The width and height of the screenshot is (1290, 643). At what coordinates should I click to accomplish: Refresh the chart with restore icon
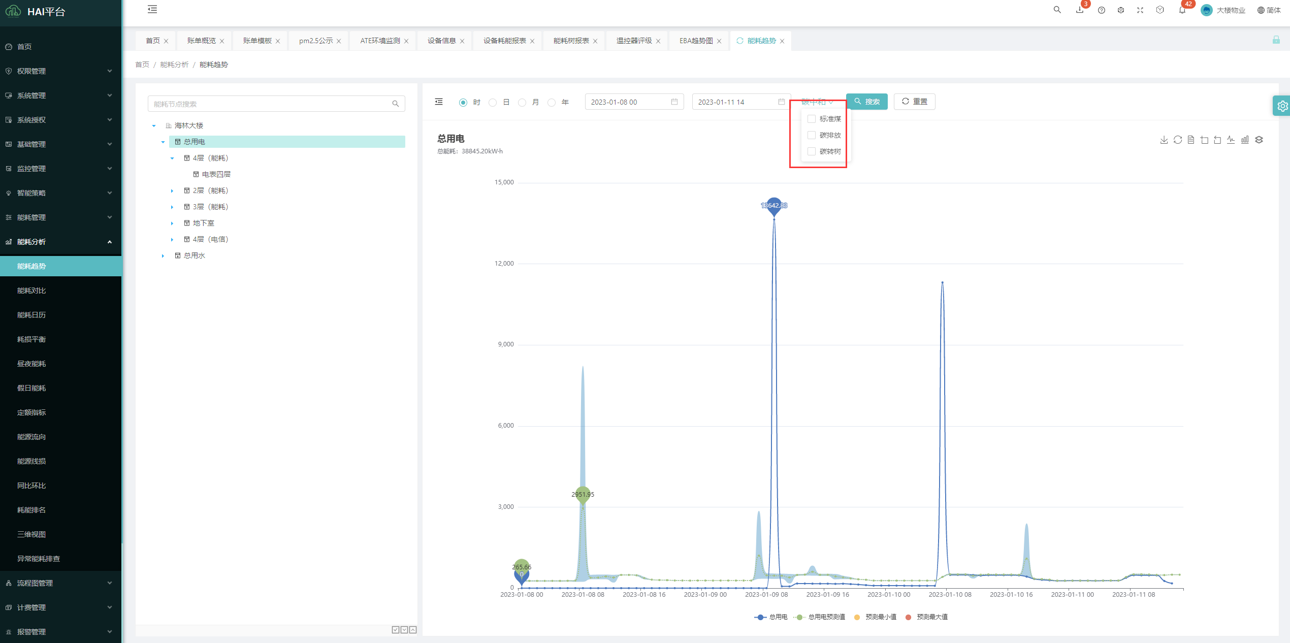coord(1177,140)
